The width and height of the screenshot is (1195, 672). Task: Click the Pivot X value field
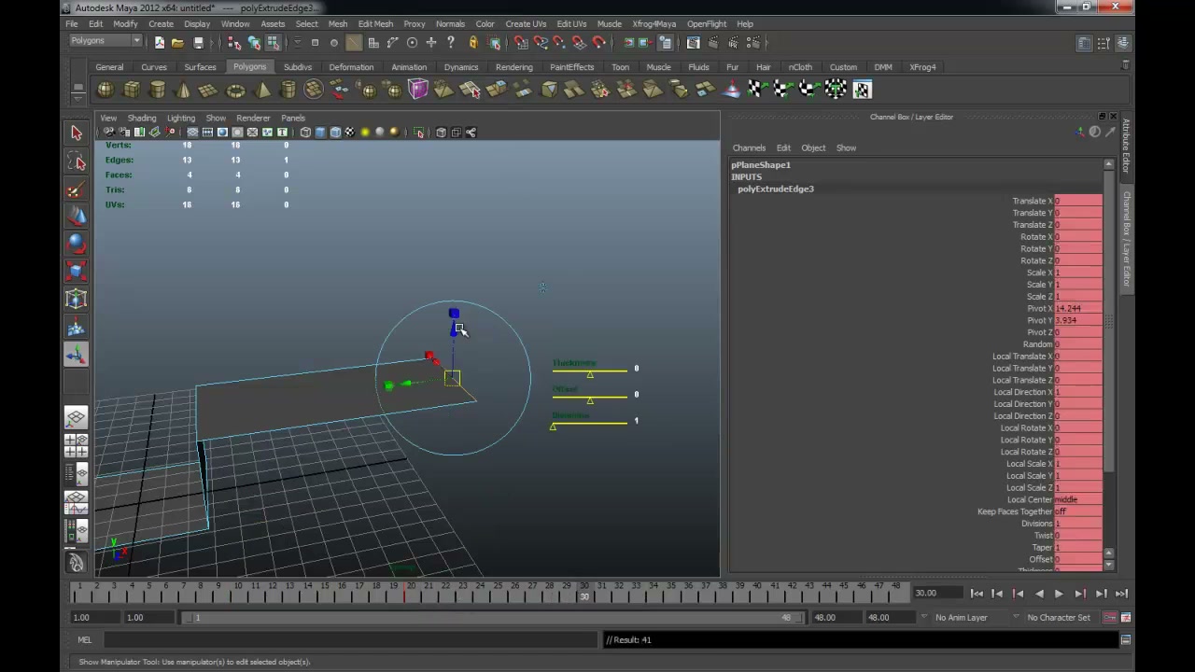(x=1078, y=308)
